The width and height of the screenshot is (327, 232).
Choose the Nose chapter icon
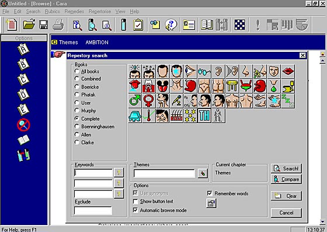tap(246, 72)
